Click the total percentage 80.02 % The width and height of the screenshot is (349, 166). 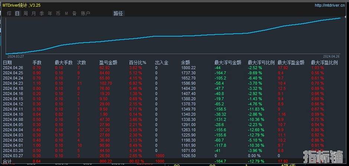coord(136,161)
